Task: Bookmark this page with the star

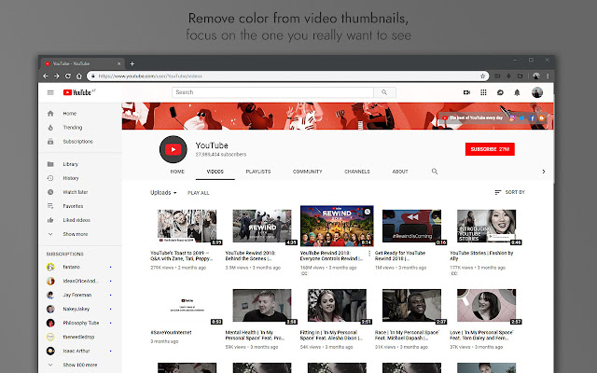Action: coord(482,76)
